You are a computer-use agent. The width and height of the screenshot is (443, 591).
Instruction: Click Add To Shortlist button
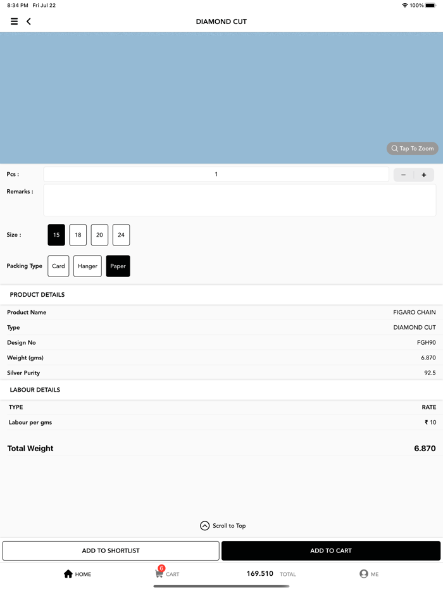point(111,551)
